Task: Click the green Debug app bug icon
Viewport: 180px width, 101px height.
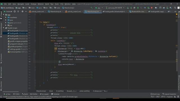Action: [x=138, y=8]
